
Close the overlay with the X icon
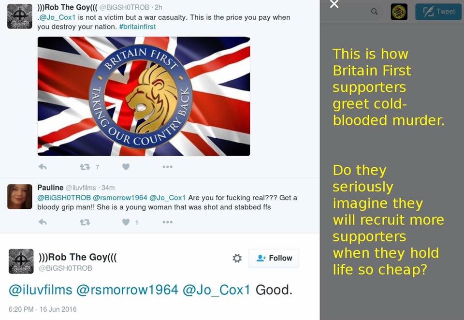click(x=334, y=4)
